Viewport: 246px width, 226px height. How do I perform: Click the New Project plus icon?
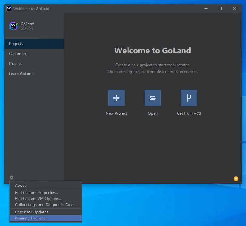click(116, 98)
